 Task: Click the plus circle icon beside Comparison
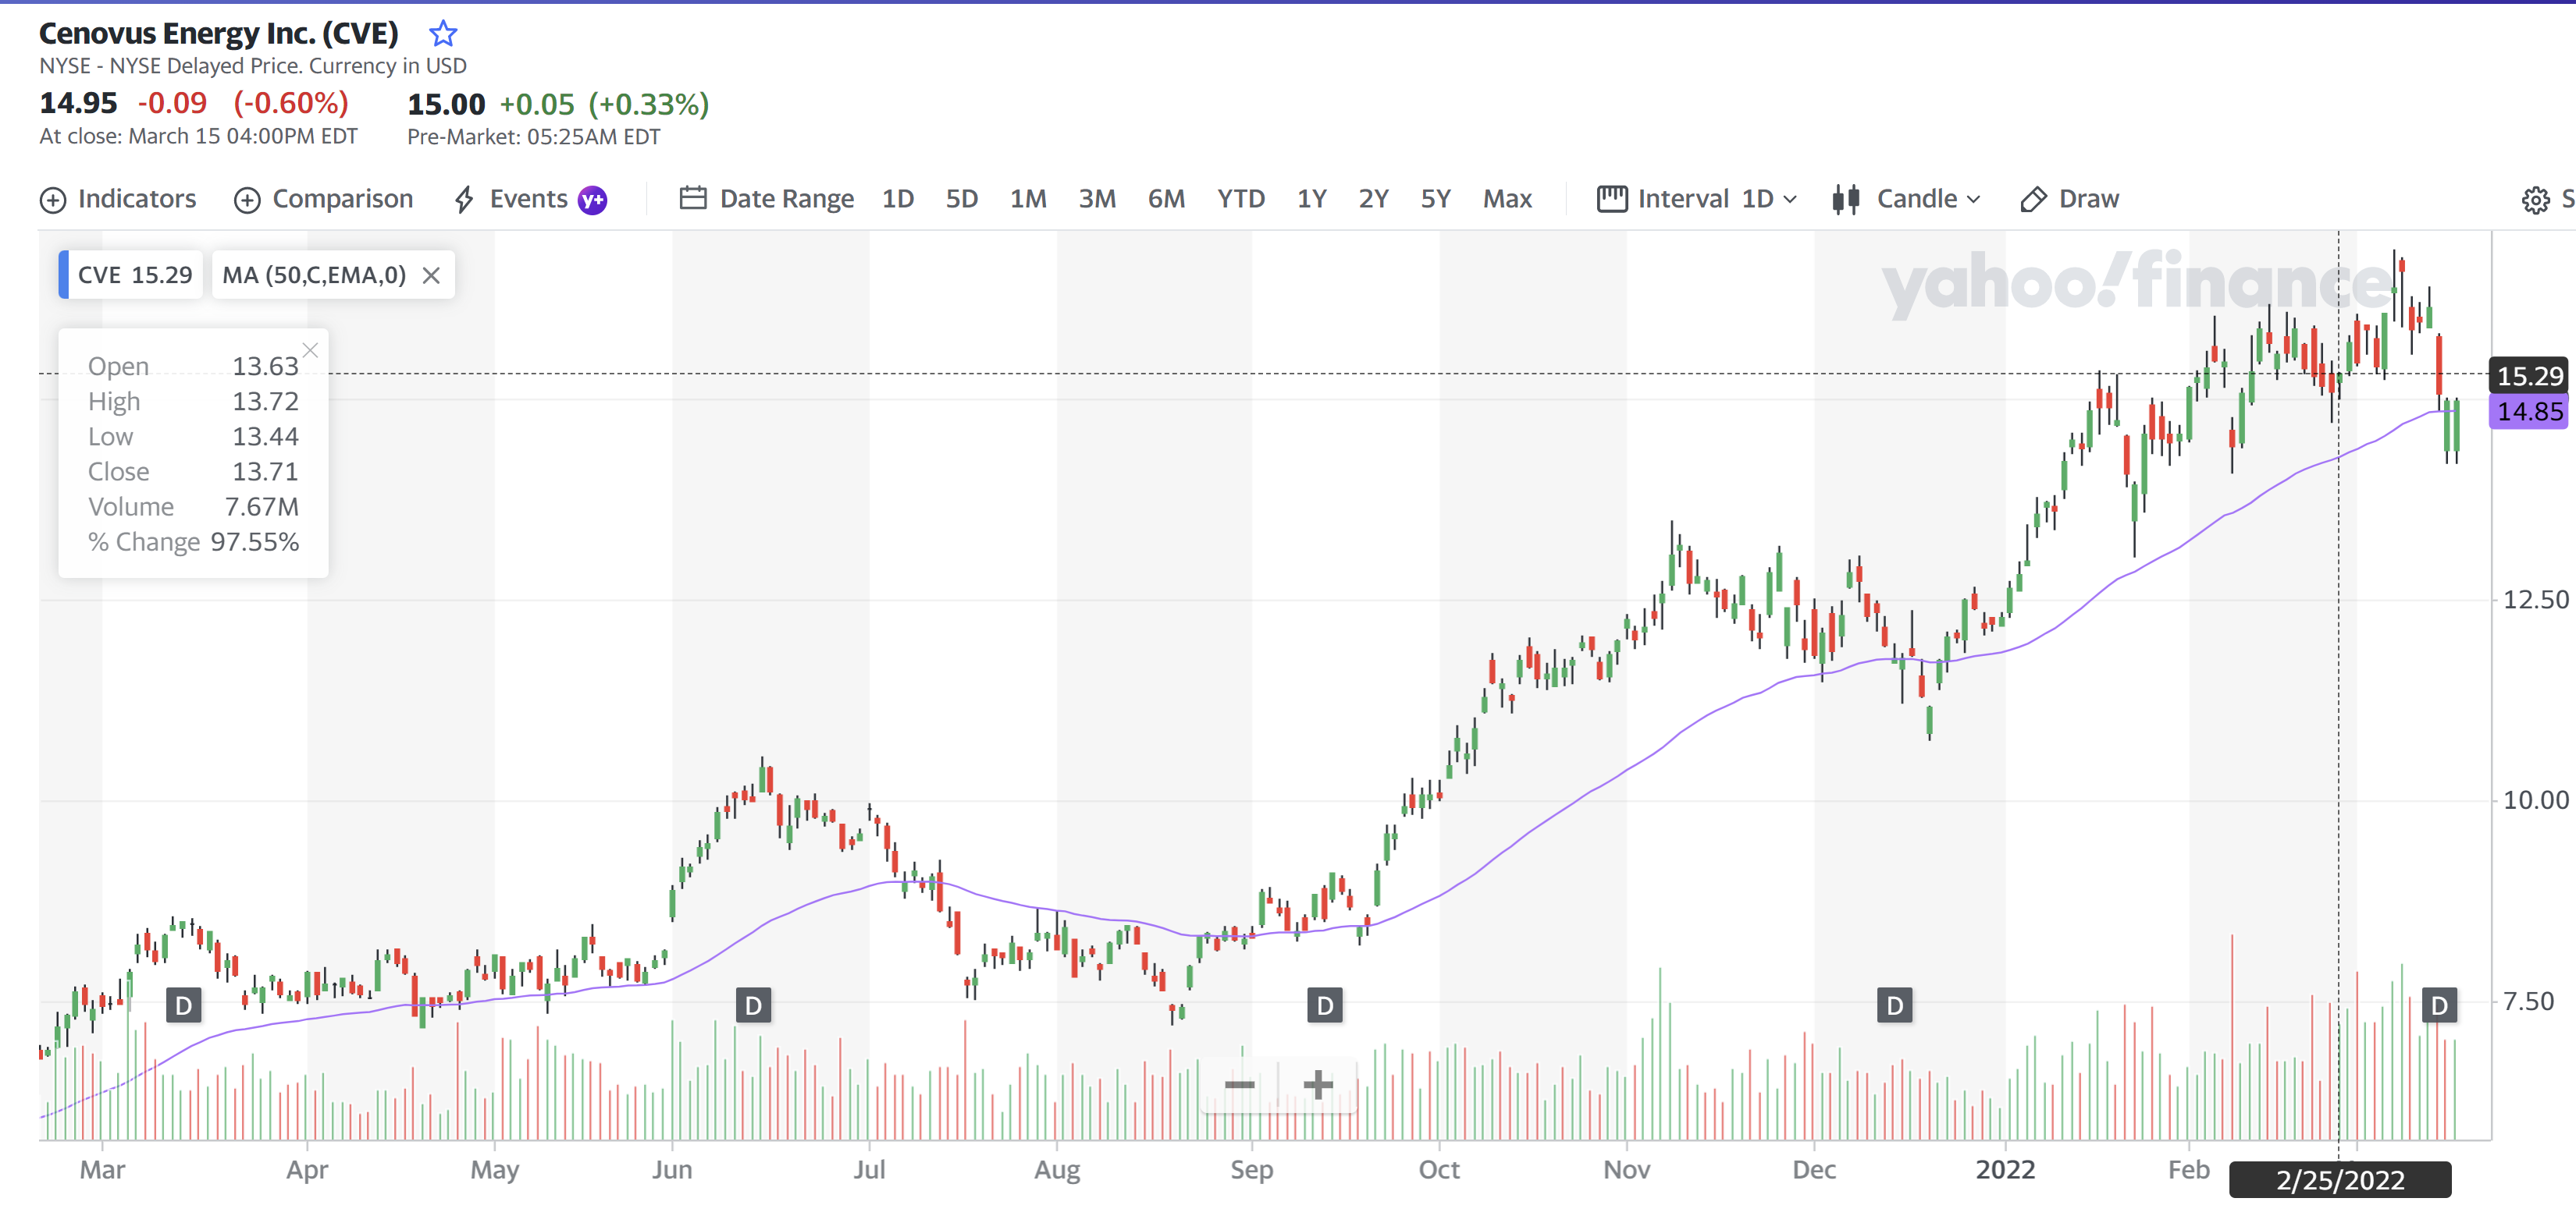pos(247,200)
